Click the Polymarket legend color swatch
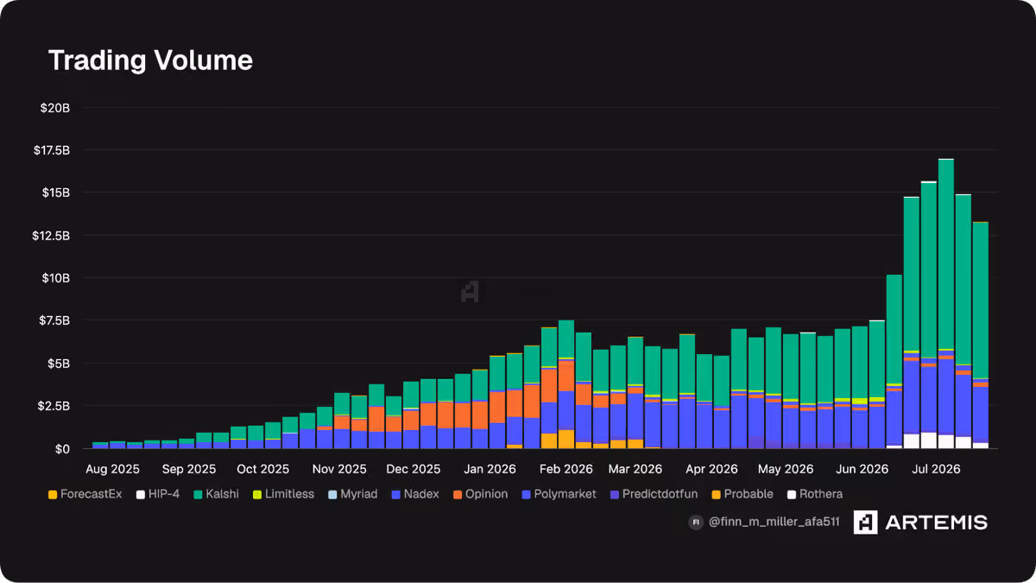 (526, 495)
